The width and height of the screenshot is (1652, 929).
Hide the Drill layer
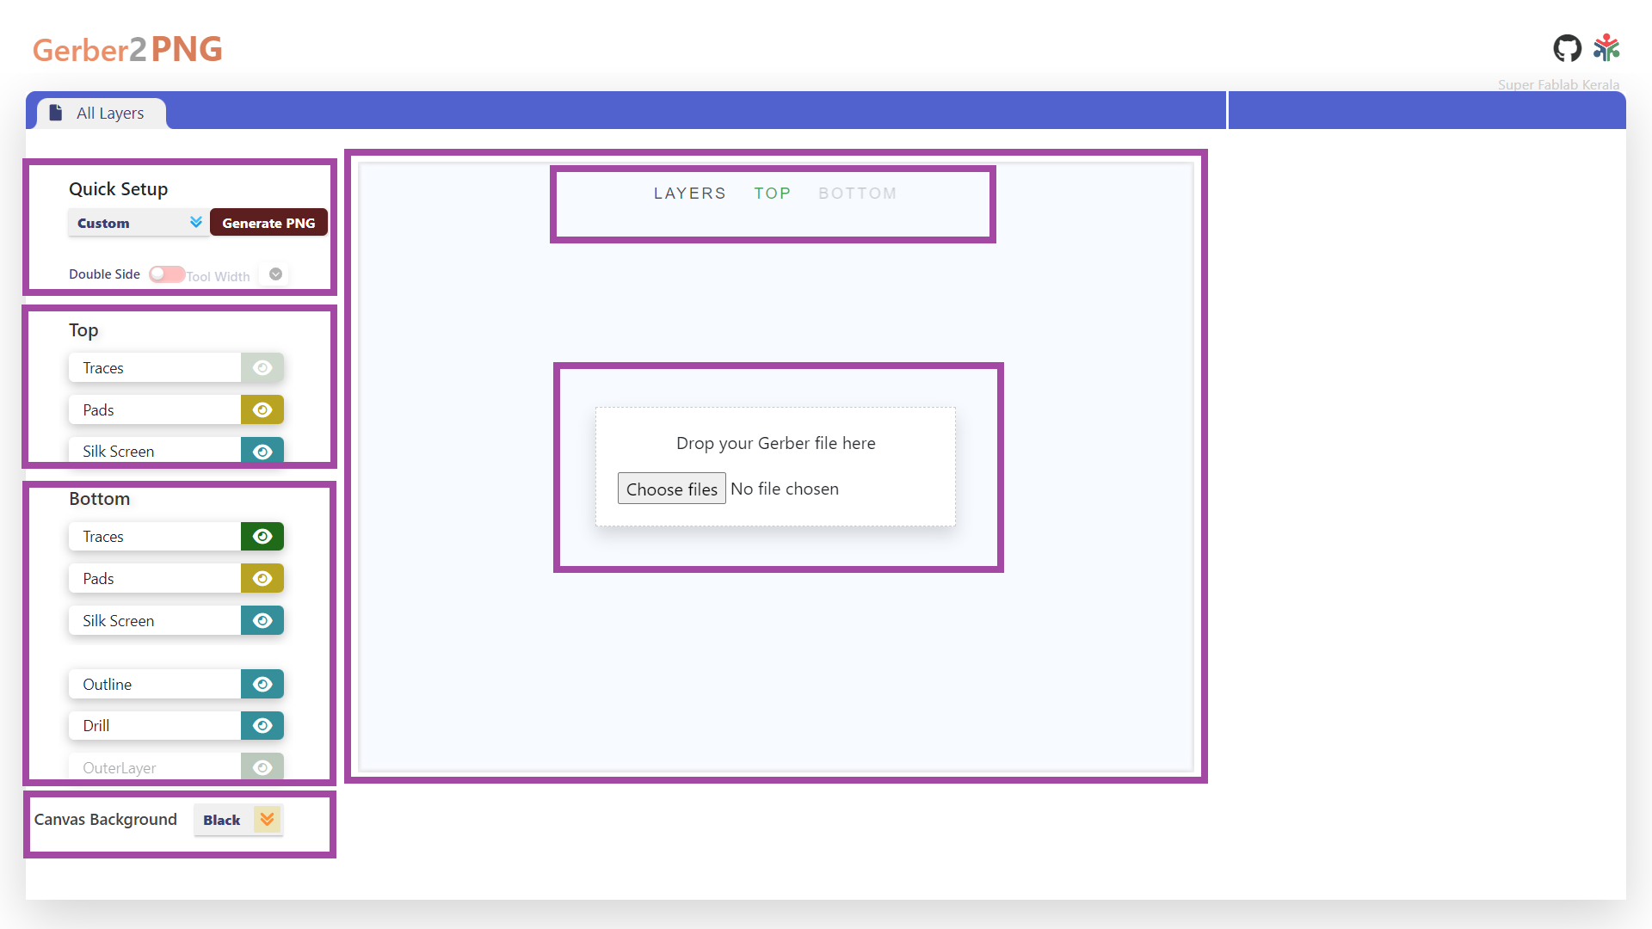coord(262,726)
